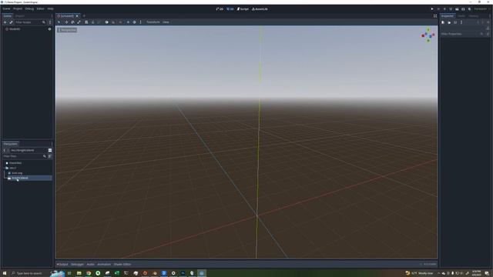Collapse the res:// folder

4,168
